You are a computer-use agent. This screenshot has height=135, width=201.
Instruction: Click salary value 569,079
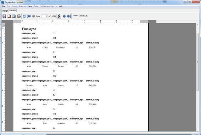pos(93,66)
